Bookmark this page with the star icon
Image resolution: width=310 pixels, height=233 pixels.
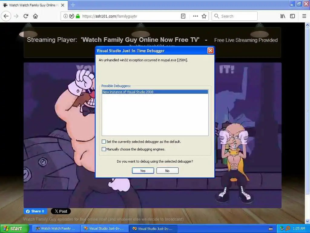(204, 16)
